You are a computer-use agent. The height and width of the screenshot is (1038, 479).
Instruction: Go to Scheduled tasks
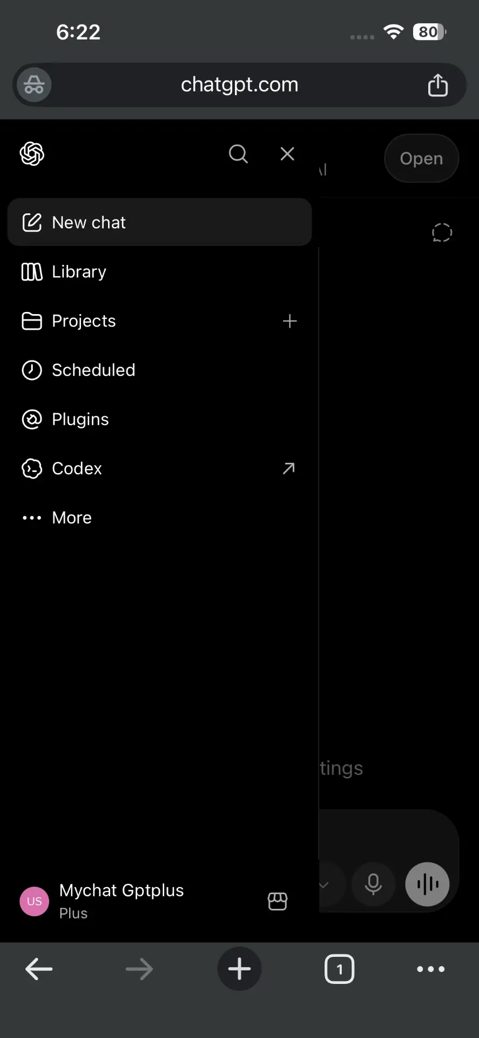tap(160, 370)
